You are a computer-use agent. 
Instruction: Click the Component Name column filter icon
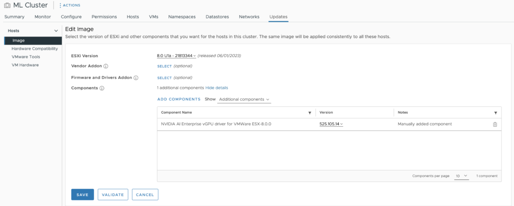[309, 113]
